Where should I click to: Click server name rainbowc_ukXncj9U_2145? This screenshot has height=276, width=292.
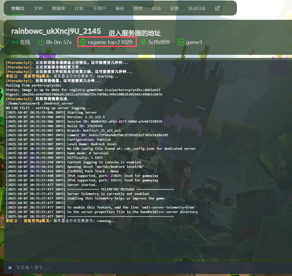56,31
